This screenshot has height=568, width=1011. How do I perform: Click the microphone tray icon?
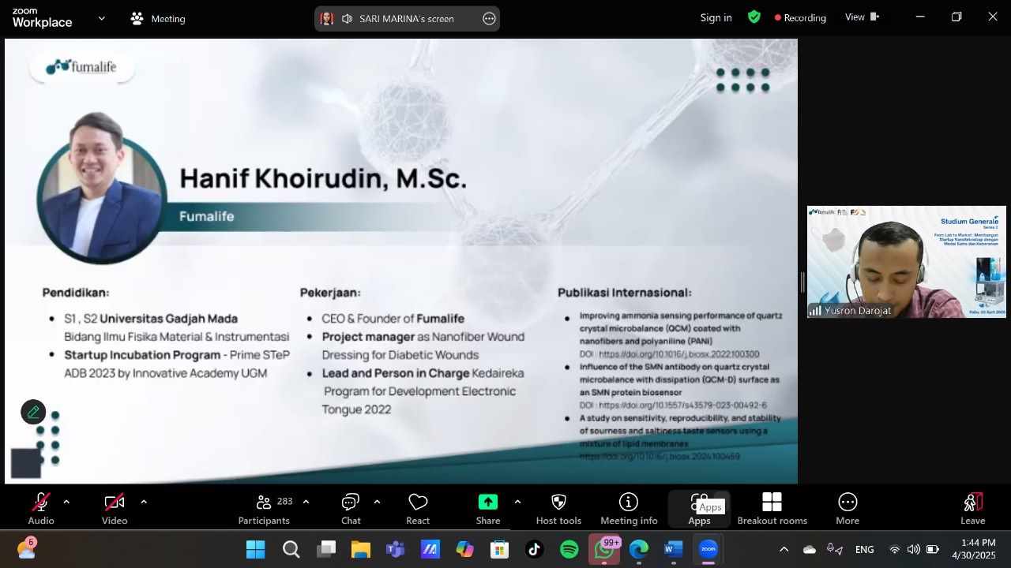tap(834, 549)
